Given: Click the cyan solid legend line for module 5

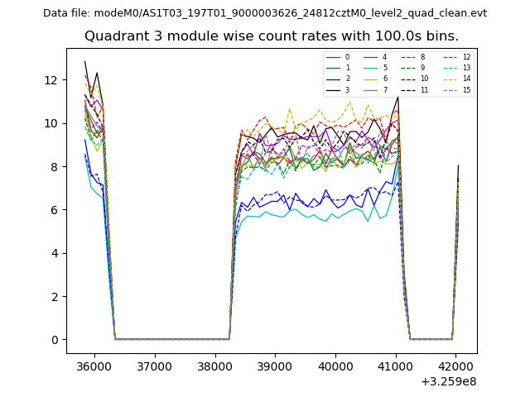Looking at the screenshot, I should click(x=372, y=68).
